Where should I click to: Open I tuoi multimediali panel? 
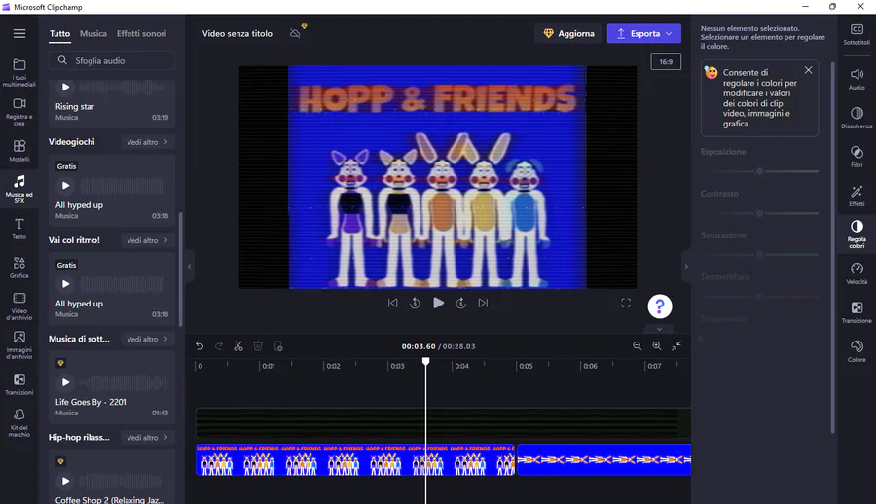tap(19, 73)
